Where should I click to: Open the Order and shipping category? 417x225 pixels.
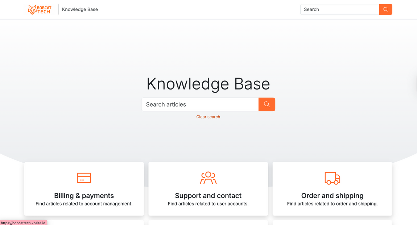[x=332, y=189]
